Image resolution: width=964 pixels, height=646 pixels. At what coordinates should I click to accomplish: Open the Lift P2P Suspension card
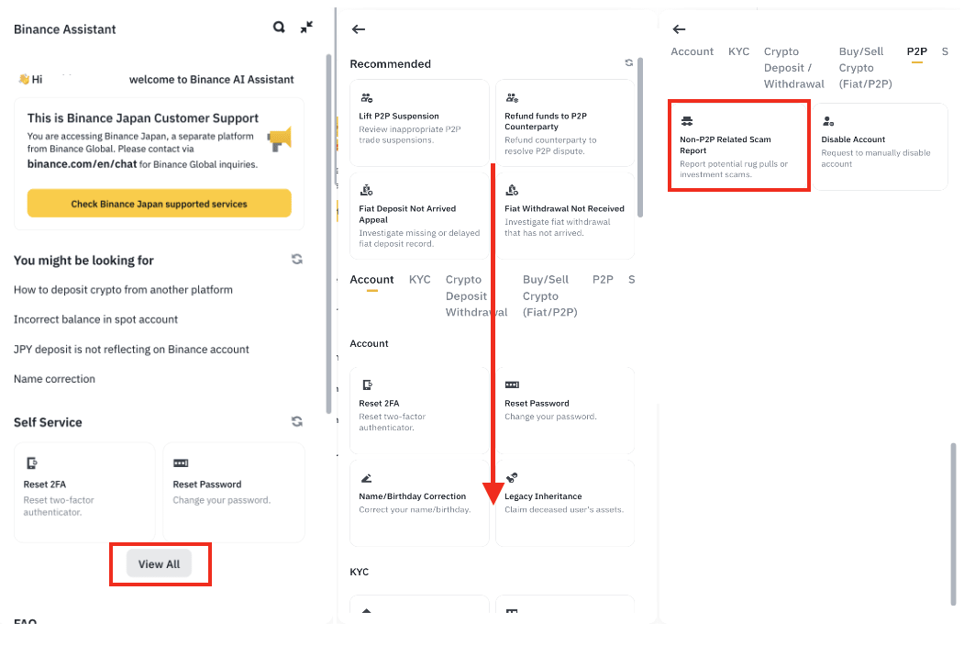419,122
